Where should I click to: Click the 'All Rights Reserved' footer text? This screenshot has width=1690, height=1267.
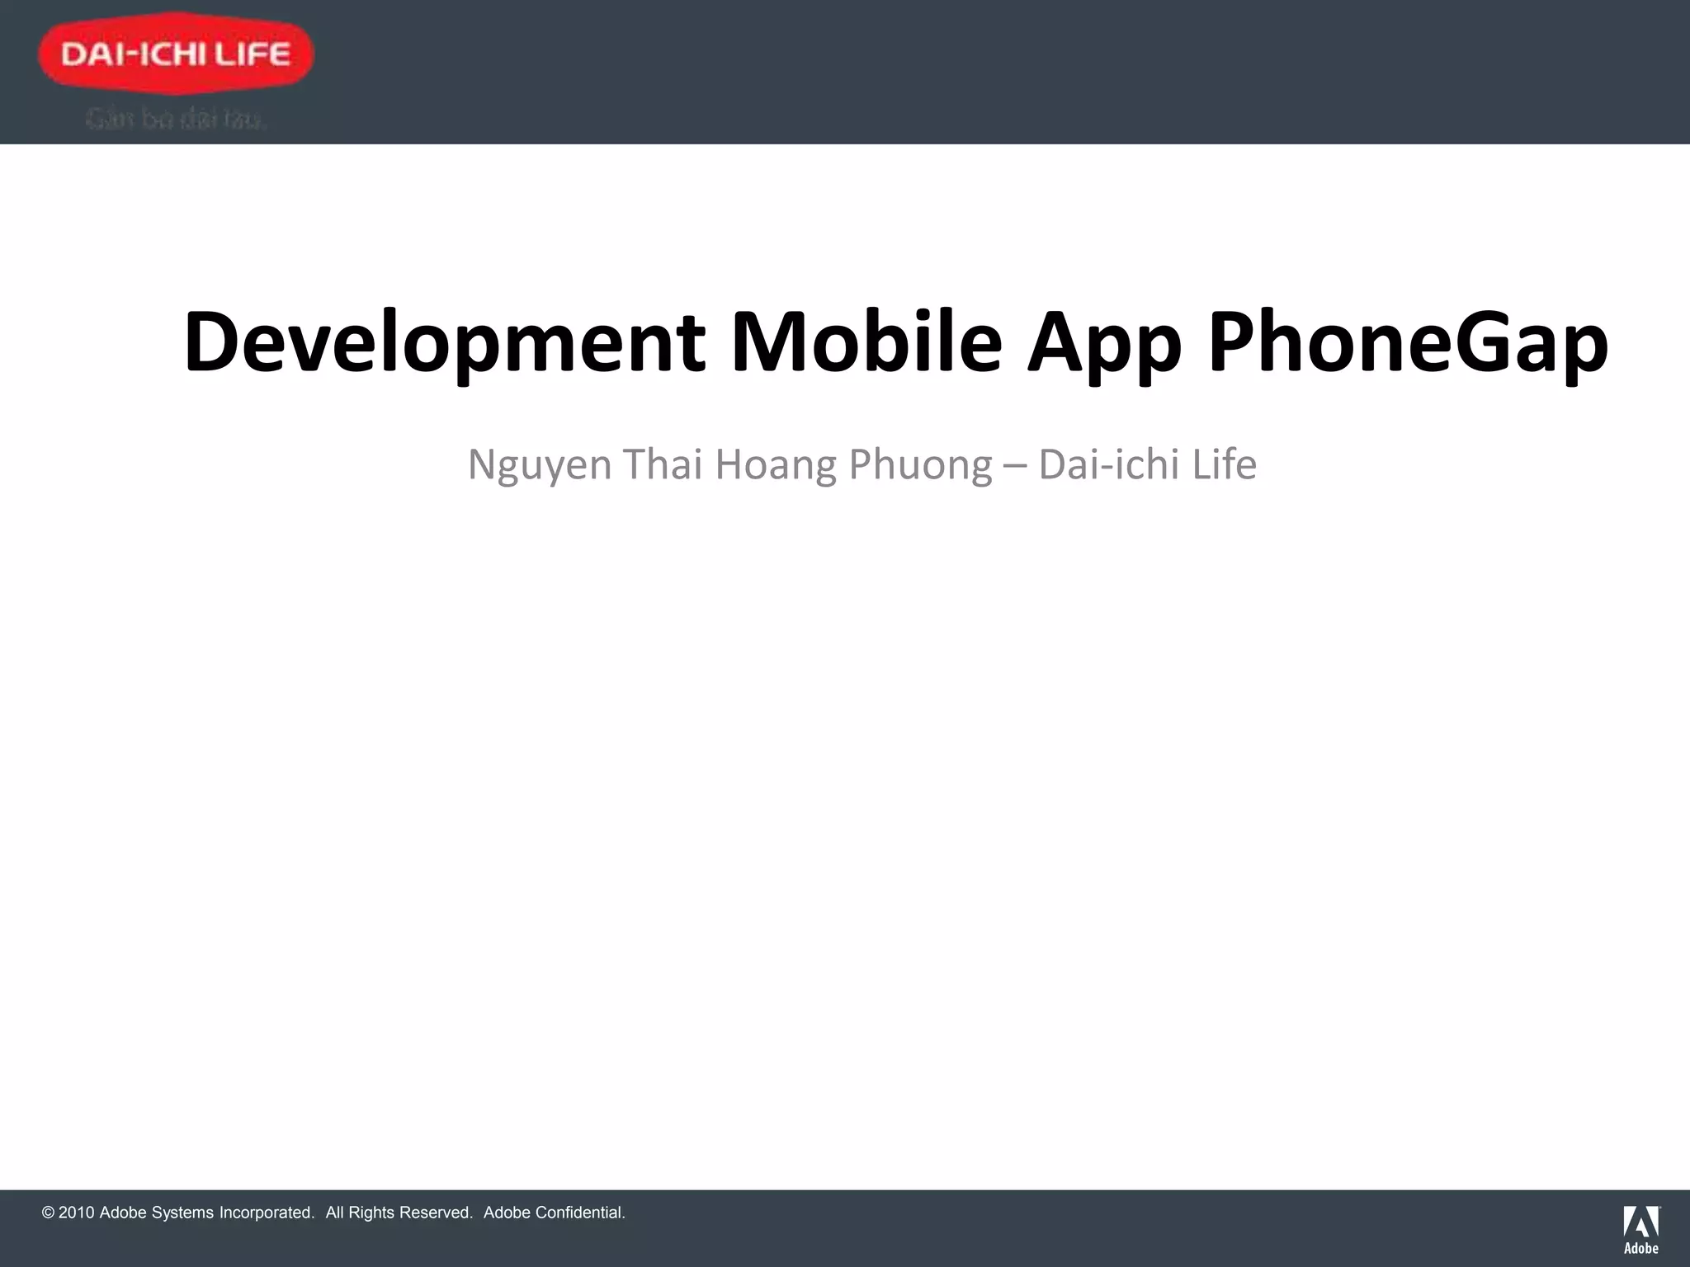click(x=399, y=1213)
